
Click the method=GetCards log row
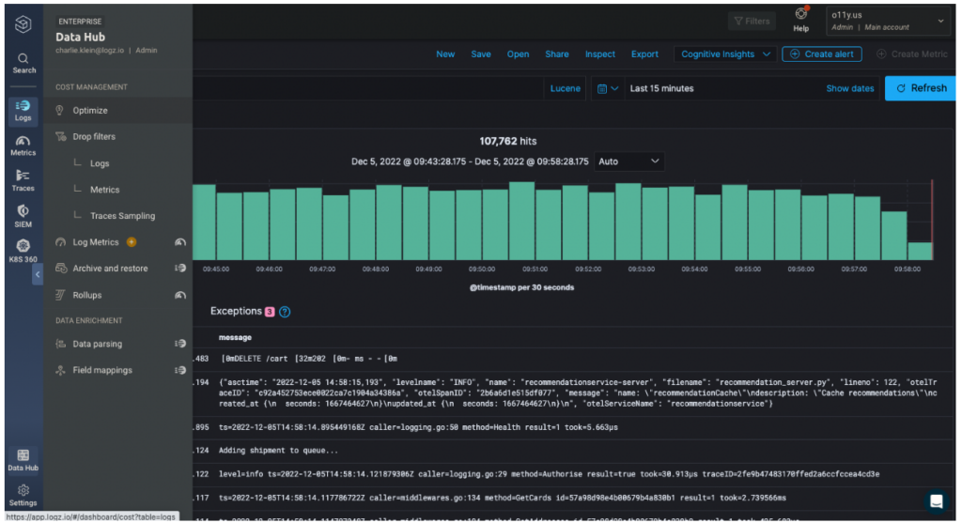tap(574, 498)
